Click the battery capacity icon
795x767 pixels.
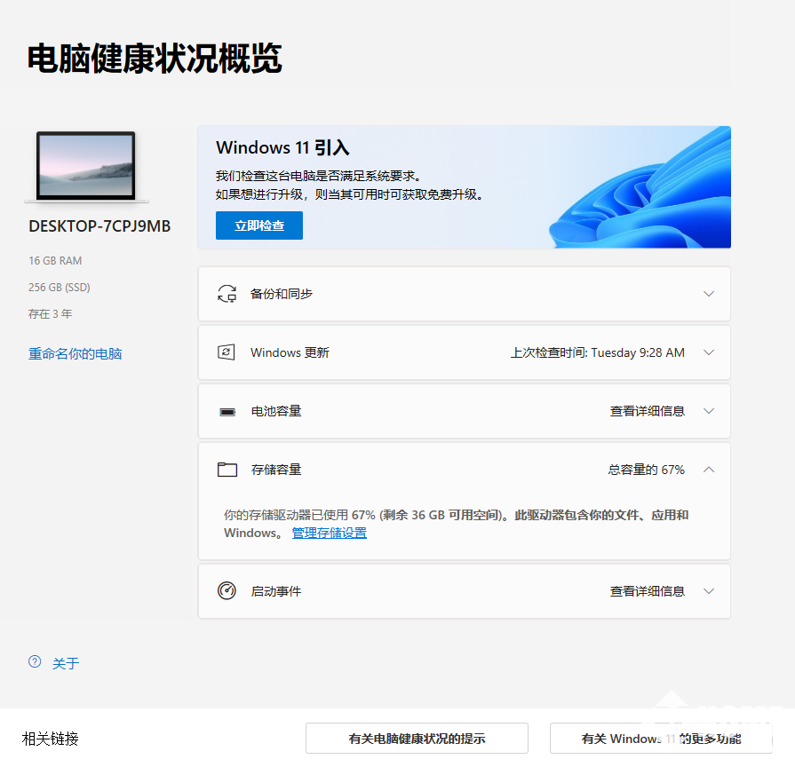227,412
